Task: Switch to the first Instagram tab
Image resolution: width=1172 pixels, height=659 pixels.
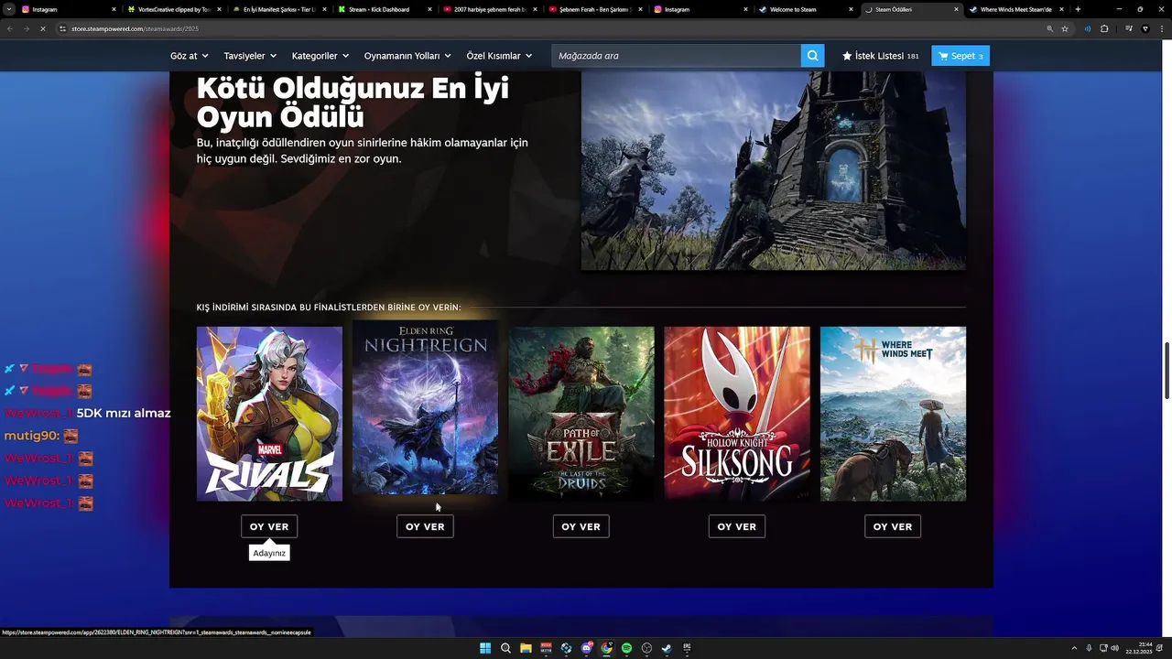Action: [x=69, y=9]
